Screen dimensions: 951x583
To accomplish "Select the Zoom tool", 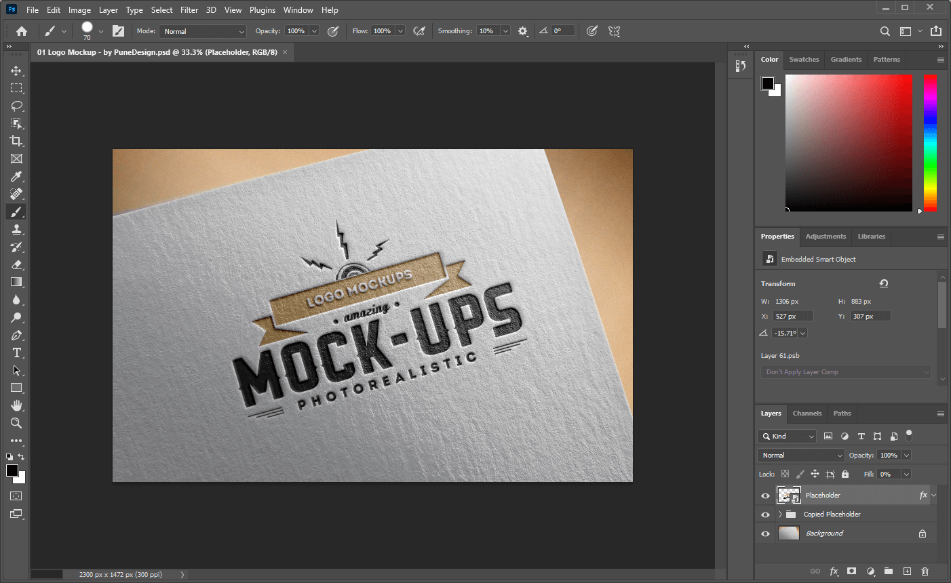I will [x=16, y=423].
